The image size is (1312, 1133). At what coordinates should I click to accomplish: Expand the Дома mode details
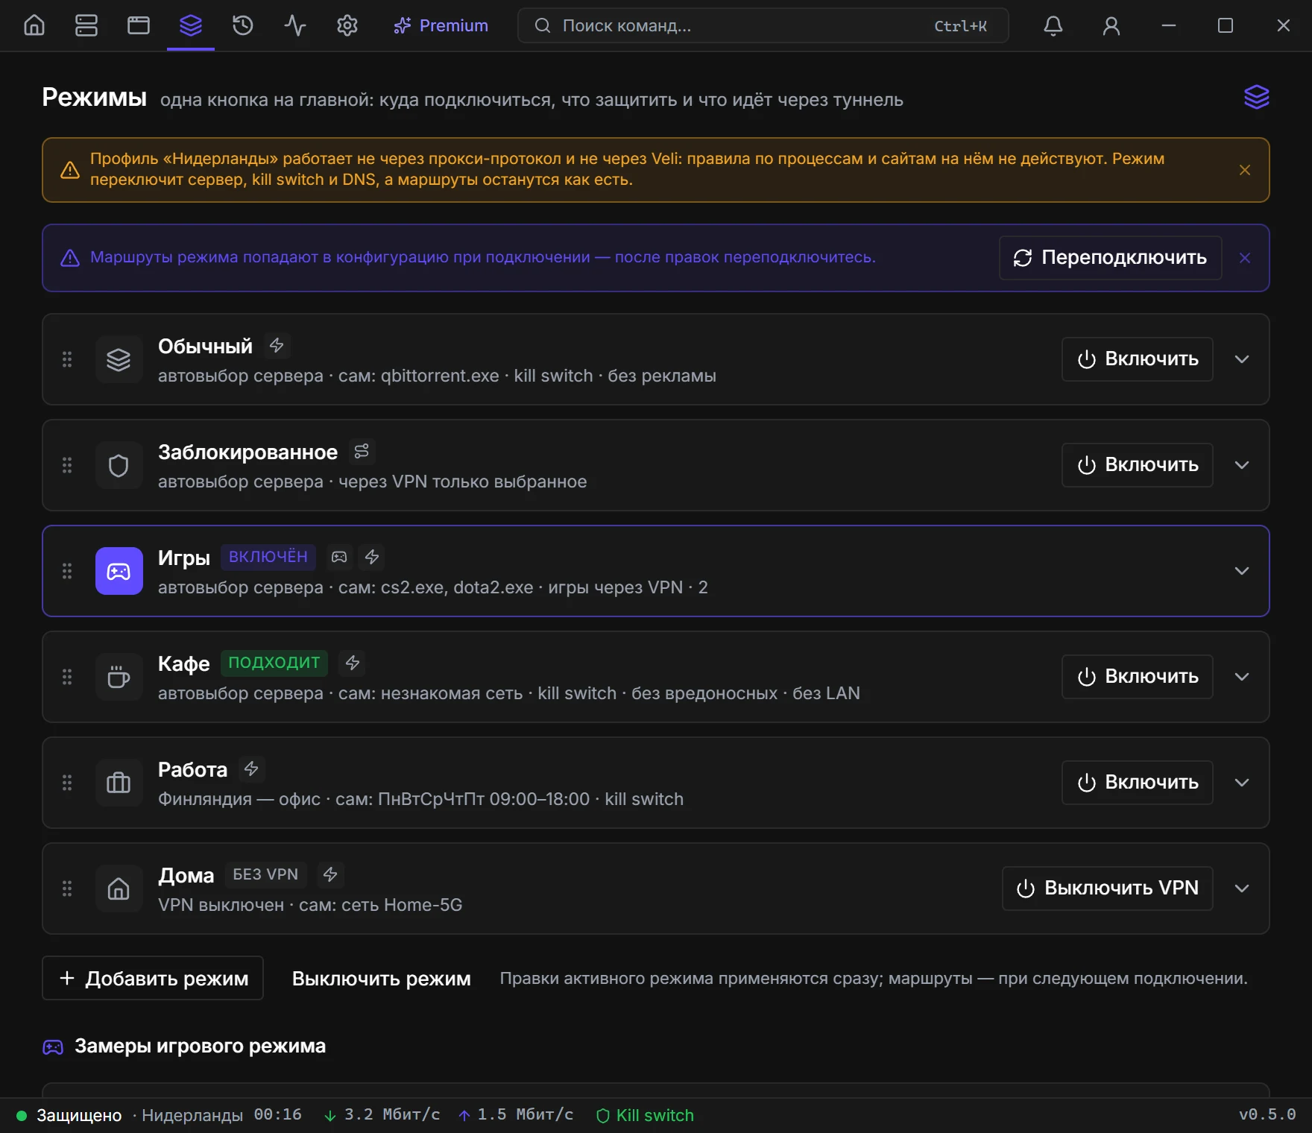point(1242,889)
